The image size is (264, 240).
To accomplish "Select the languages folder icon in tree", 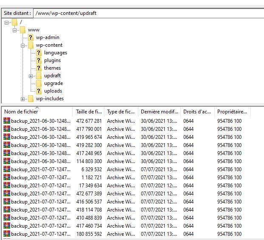I will (39, 53).
